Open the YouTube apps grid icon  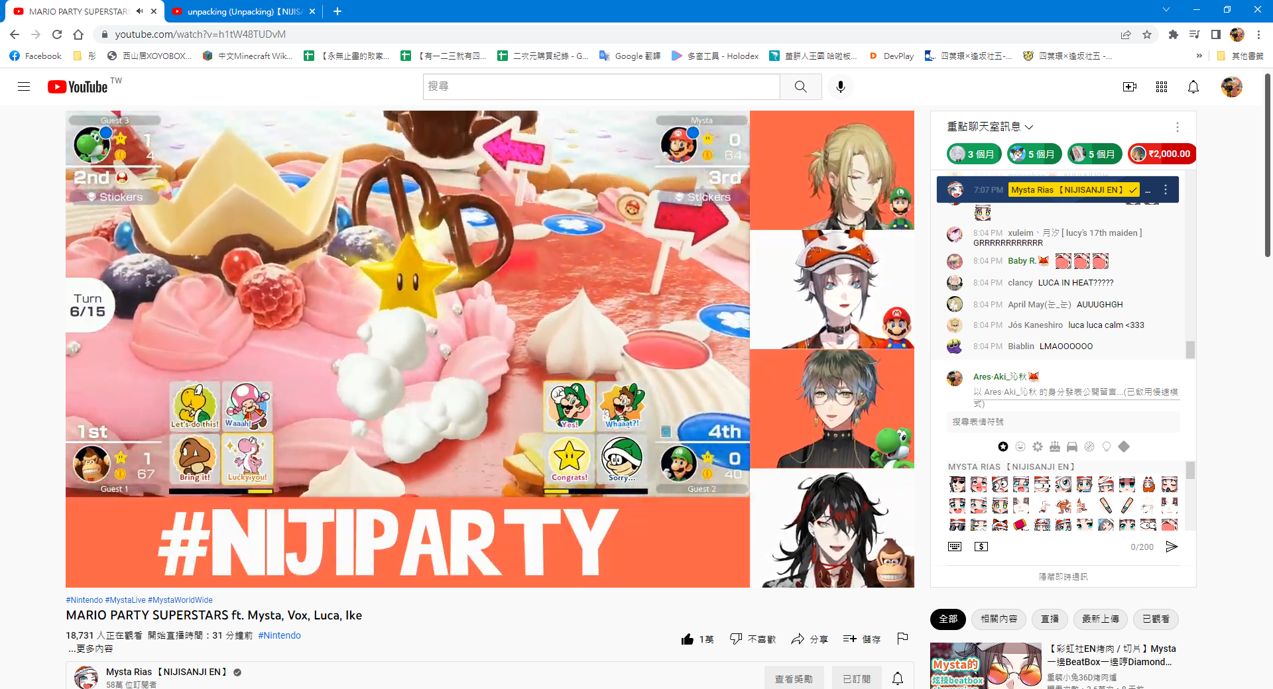1162,87
